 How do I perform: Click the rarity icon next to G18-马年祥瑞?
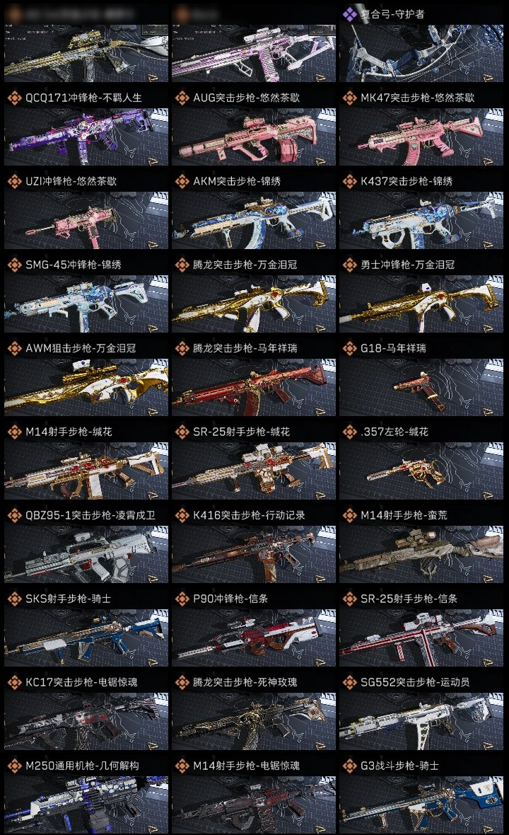[349, 348]
